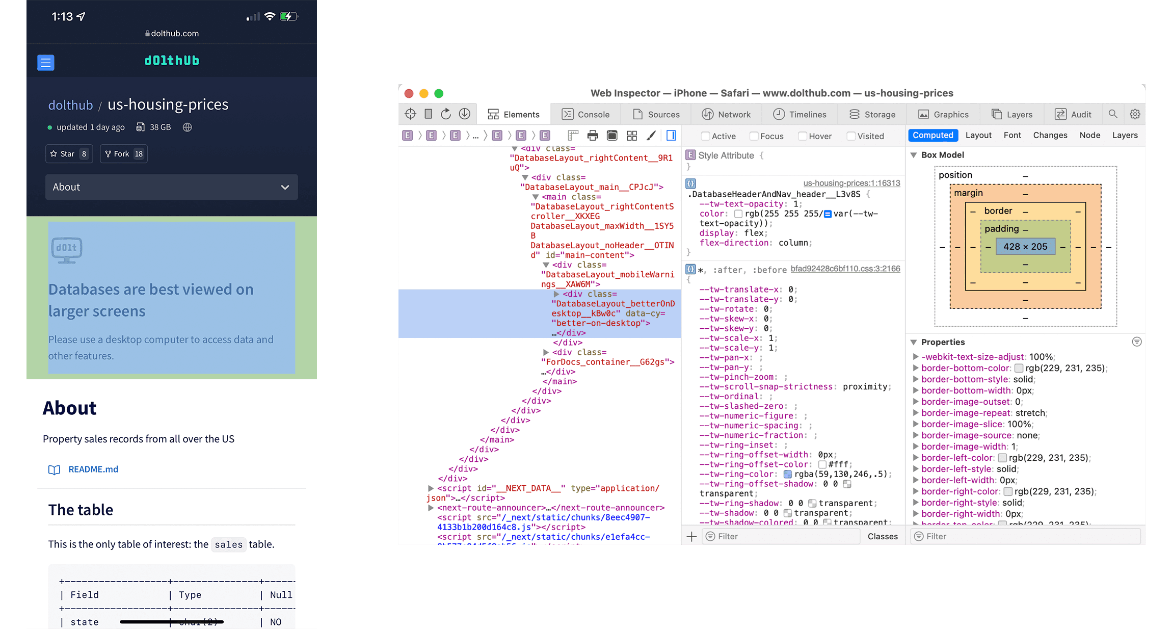Click the --tw-ring-color rgba swatch
The image size is (1172, 629).
pos(788,475)
